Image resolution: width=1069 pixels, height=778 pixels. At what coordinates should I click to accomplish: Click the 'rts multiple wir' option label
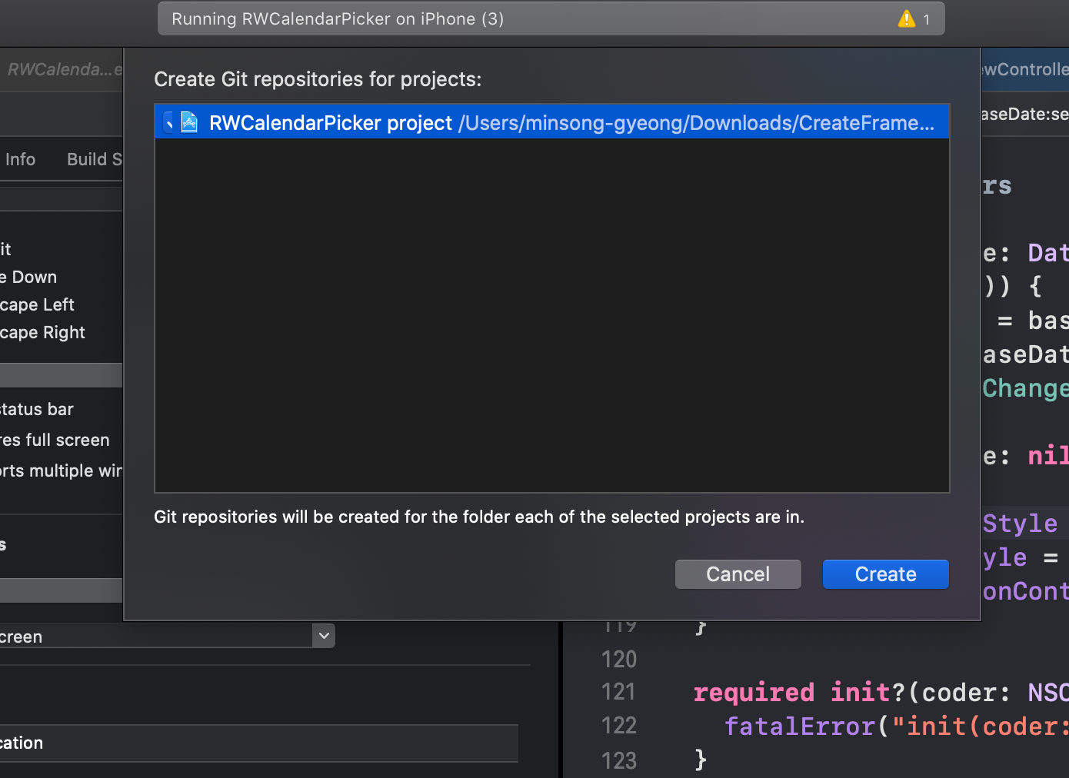click(x=61, y=470)
